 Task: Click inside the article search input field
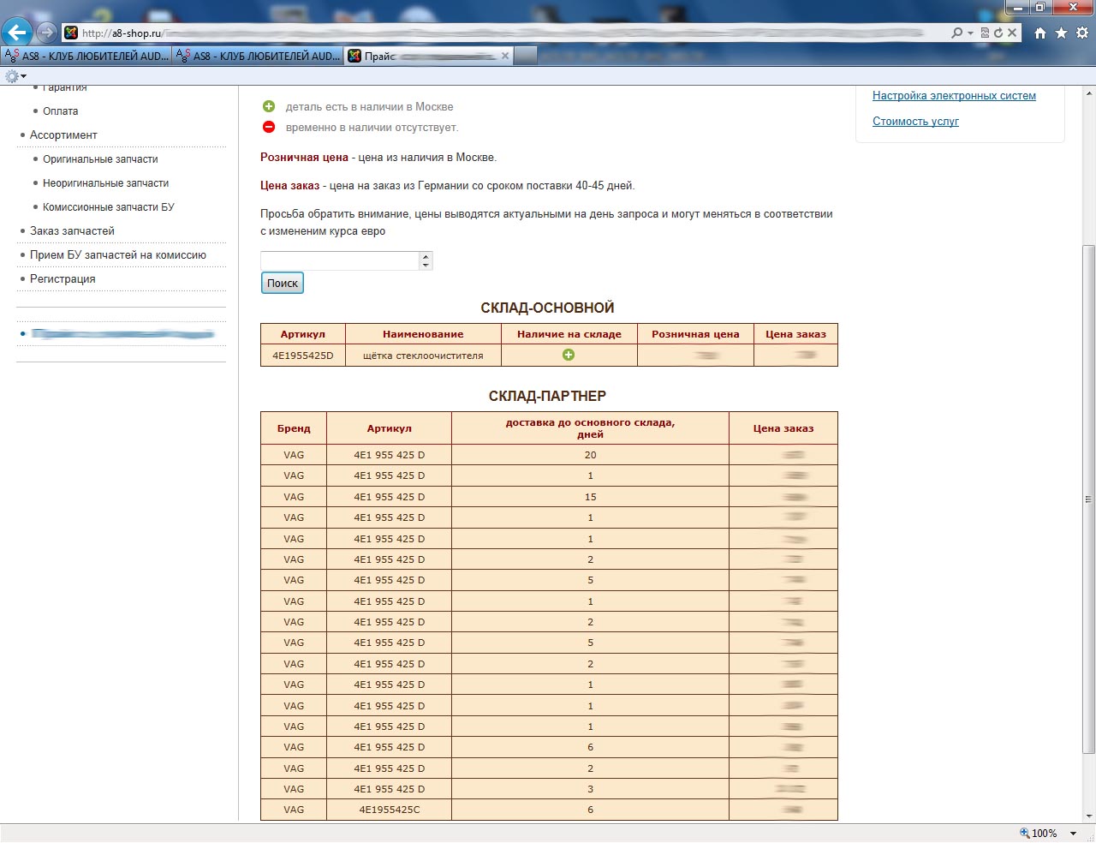(x=339, y=260)
